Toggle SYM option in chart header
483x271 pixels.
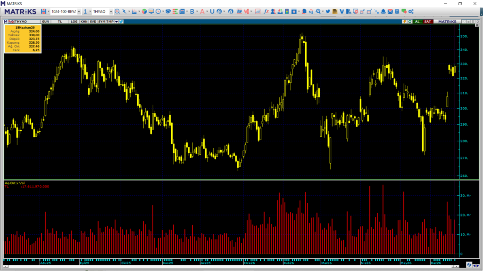pyautogui.click(x=102, y=22)
